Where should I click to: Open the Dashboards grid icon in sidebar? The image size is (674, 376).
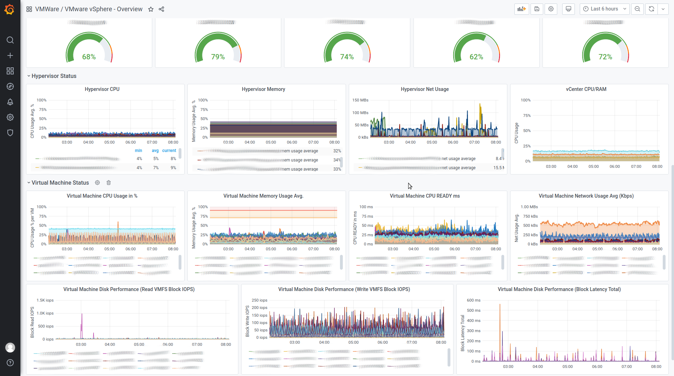tap(10, 71)
